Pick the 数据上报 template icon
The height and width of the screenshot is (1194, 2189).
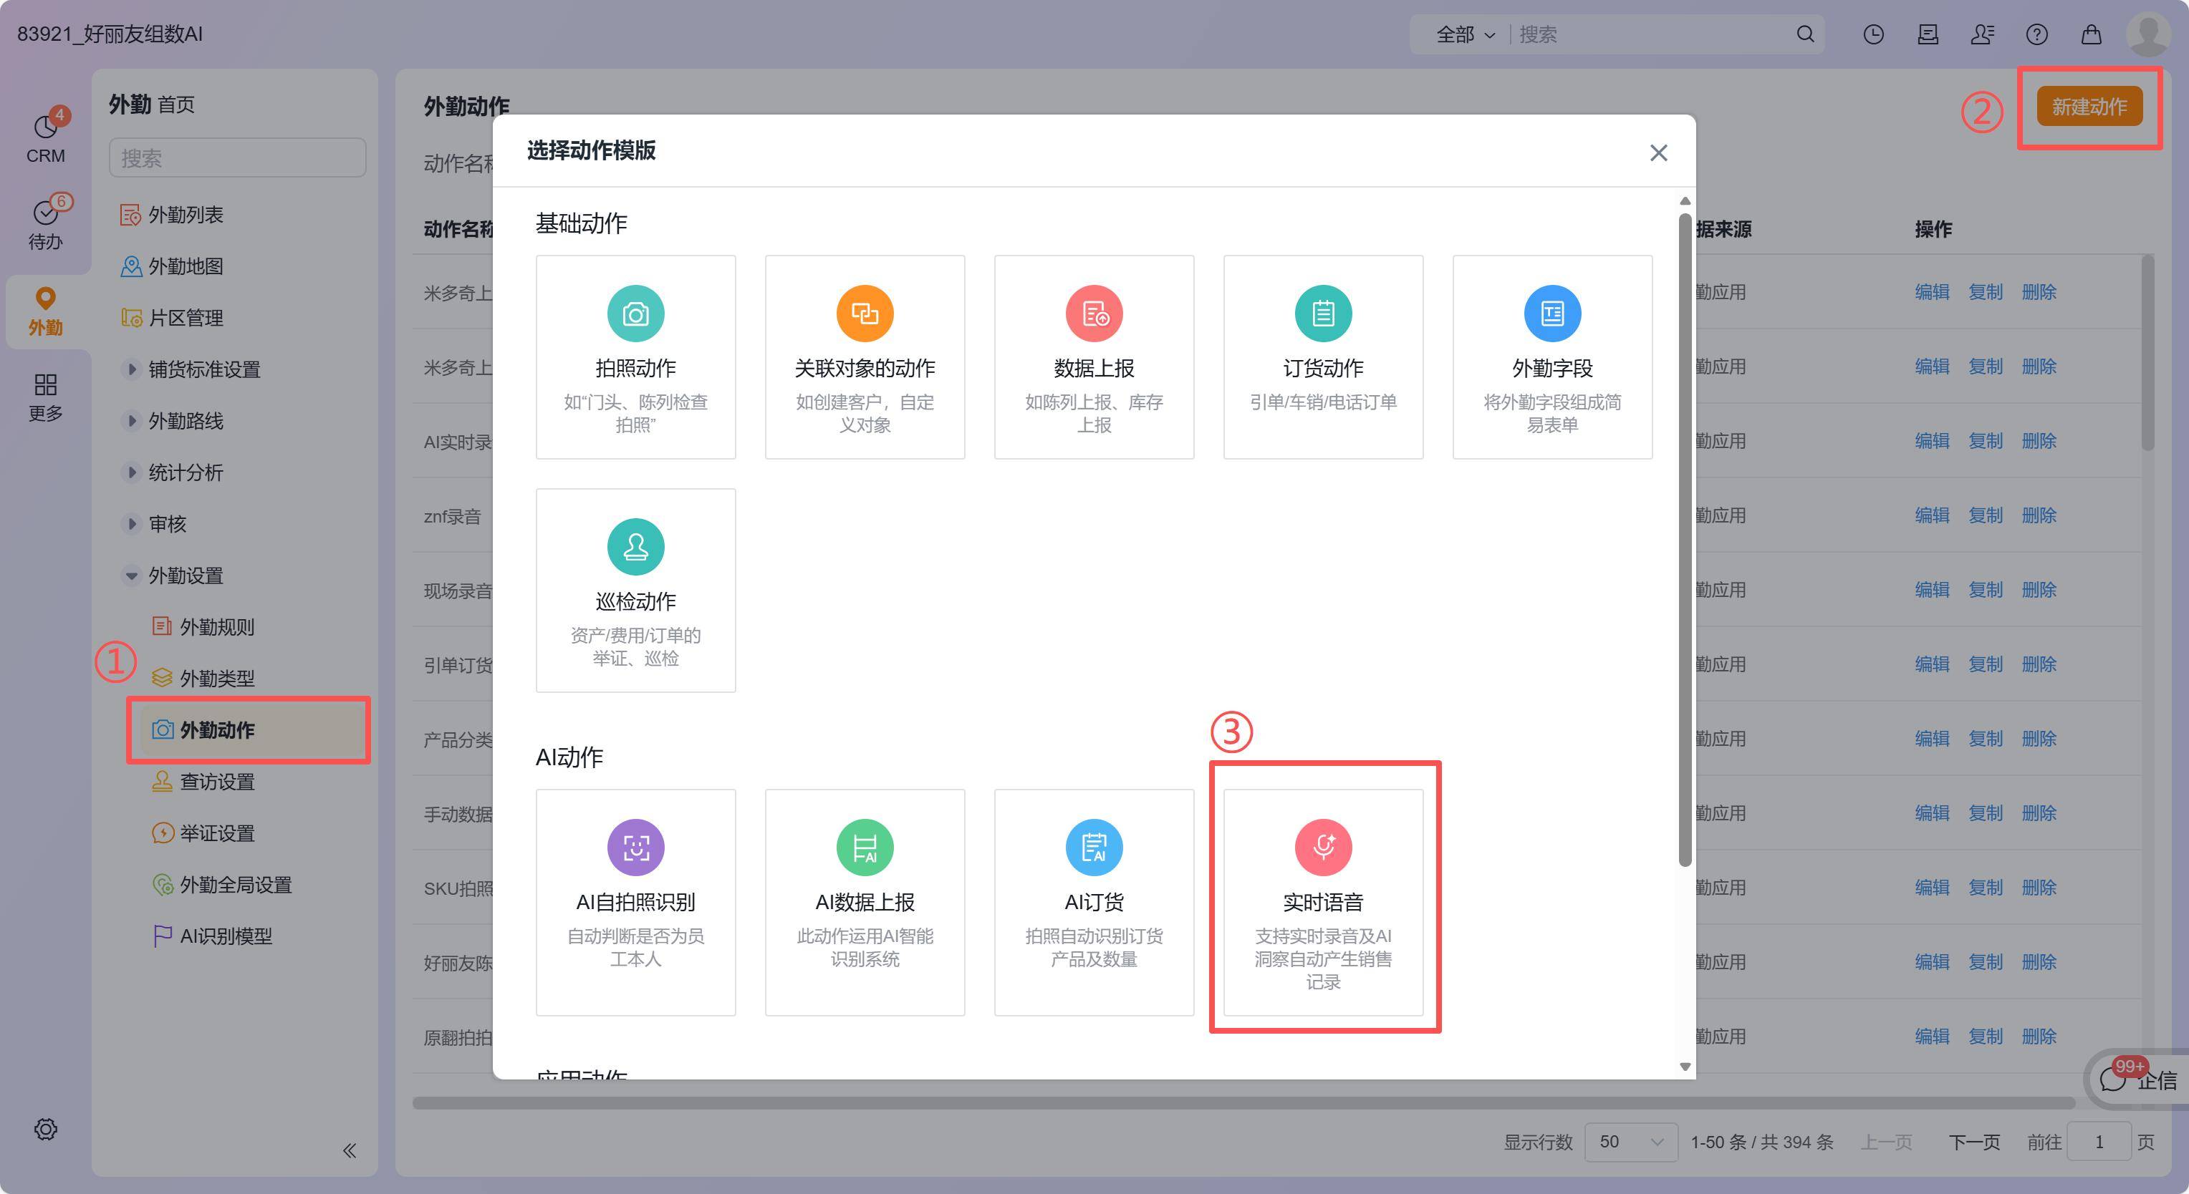click(1094, 314)
